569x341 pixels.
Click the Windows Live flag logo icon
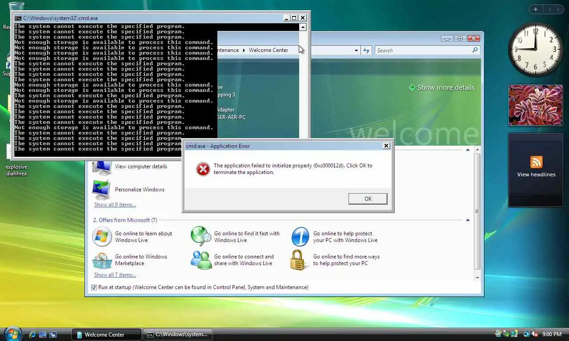click(102, 237)
